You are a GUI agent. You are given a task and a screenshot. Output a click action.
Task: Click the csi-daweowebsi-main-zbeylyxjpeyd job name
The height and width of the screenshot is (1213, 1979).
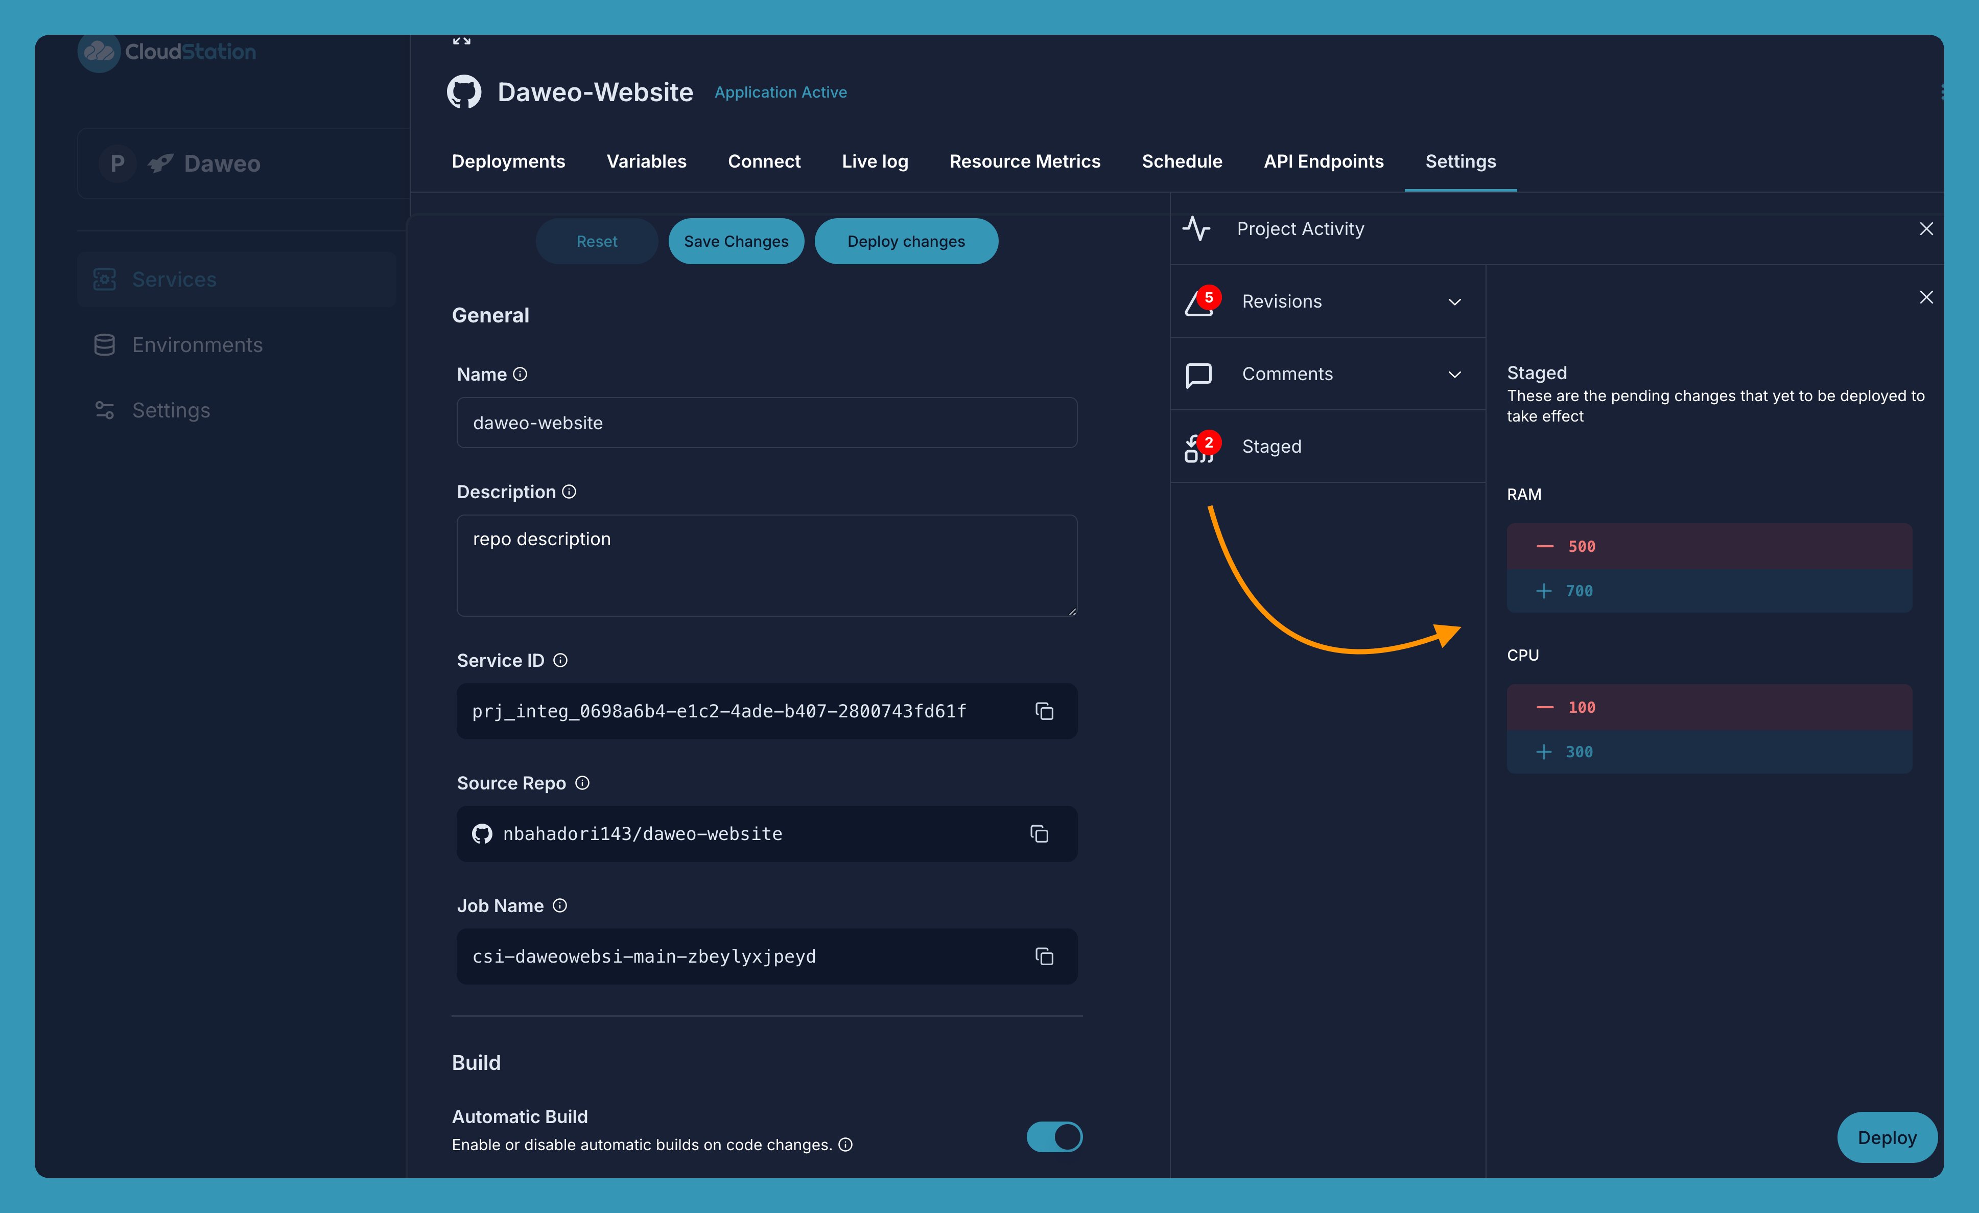[644, 957]
